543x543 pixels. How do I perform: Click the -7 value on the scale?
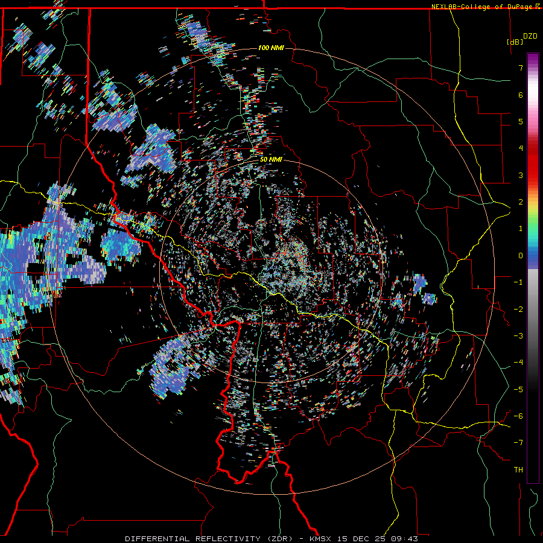point(518,443)
